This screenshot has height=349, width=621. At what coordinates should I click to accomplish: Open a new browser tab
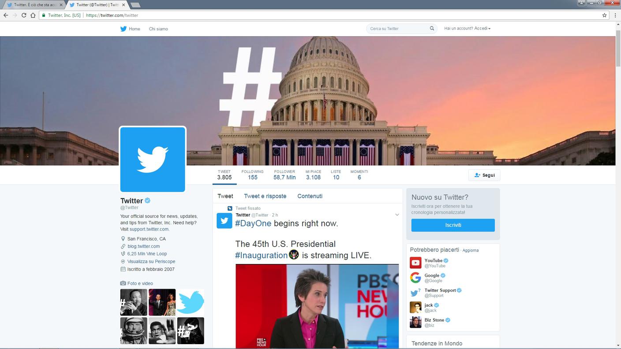(x=135, y=5)
